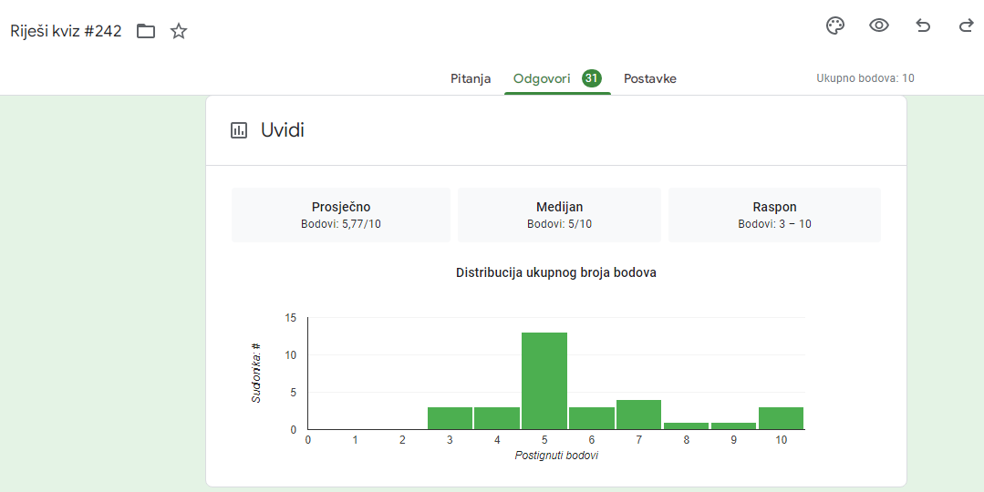This screenshot has height=492, width=984.
Task: Click the small bar at score 8
Action: tap(686, 425)
